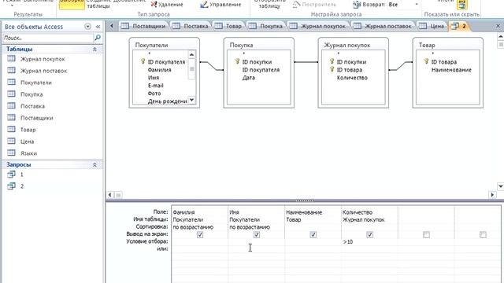Open the Журнал покупок table in navigation pane
The width and height of the screenshot is (504, 283).
click(43, 59)
